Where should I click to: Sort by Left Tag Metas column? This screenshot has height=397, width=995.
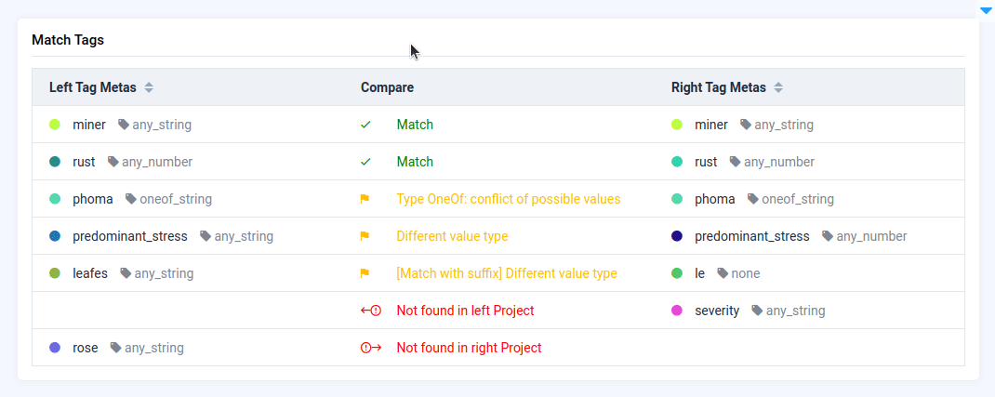pyautogui.click(x=149, y=87)
